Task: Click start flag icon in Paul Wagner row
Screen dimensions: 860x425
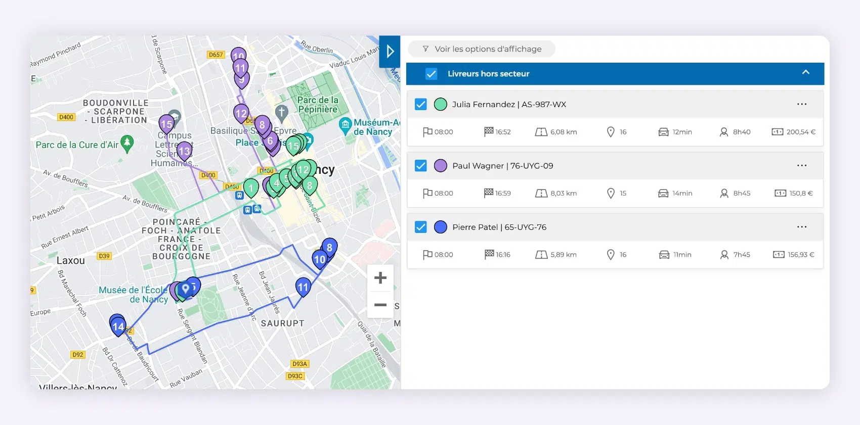Action: pyautogui.click(x=427, y=193)
